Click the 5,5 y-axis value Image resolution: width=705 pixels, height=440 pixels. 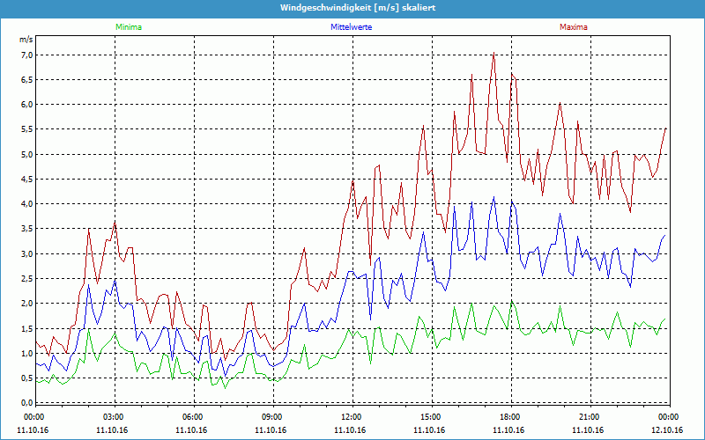(x=27, y=129)
